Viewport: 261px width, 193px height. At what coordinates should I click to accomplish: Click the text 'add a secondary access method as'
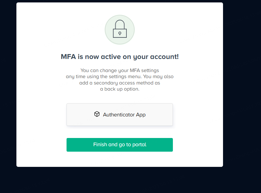tap(120, 83)
